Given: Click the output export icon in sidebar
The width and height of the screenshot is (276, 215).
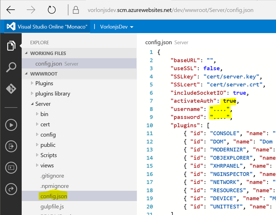Looking at the screenshot, I should pos(11,146).
